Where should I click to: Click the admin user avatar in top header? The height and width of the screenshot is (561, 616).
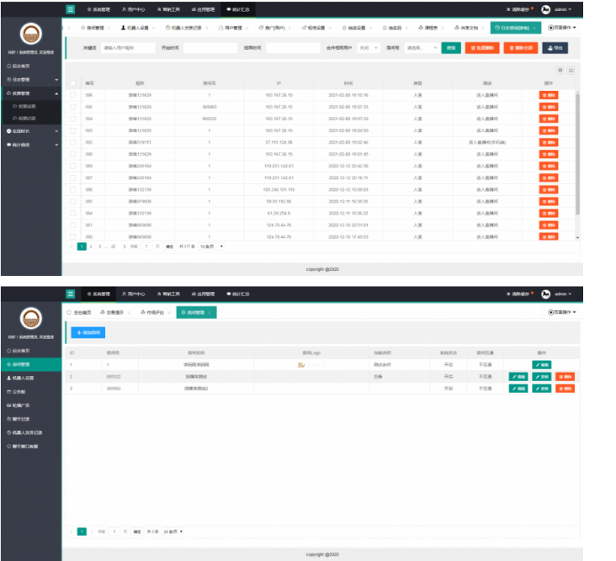pos(545,10)
